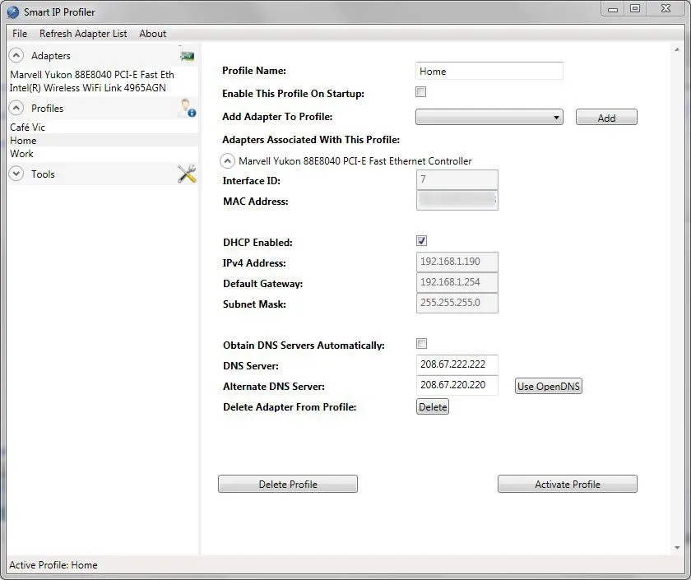Enable This Profile On Startup
The width and height of the screenshot is (691, 580).
[x=420, y=92]
